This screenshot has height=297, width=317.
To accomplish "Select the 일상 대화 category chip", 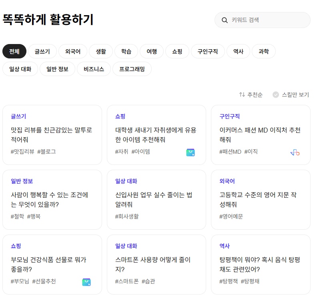I will click(20, 69).
